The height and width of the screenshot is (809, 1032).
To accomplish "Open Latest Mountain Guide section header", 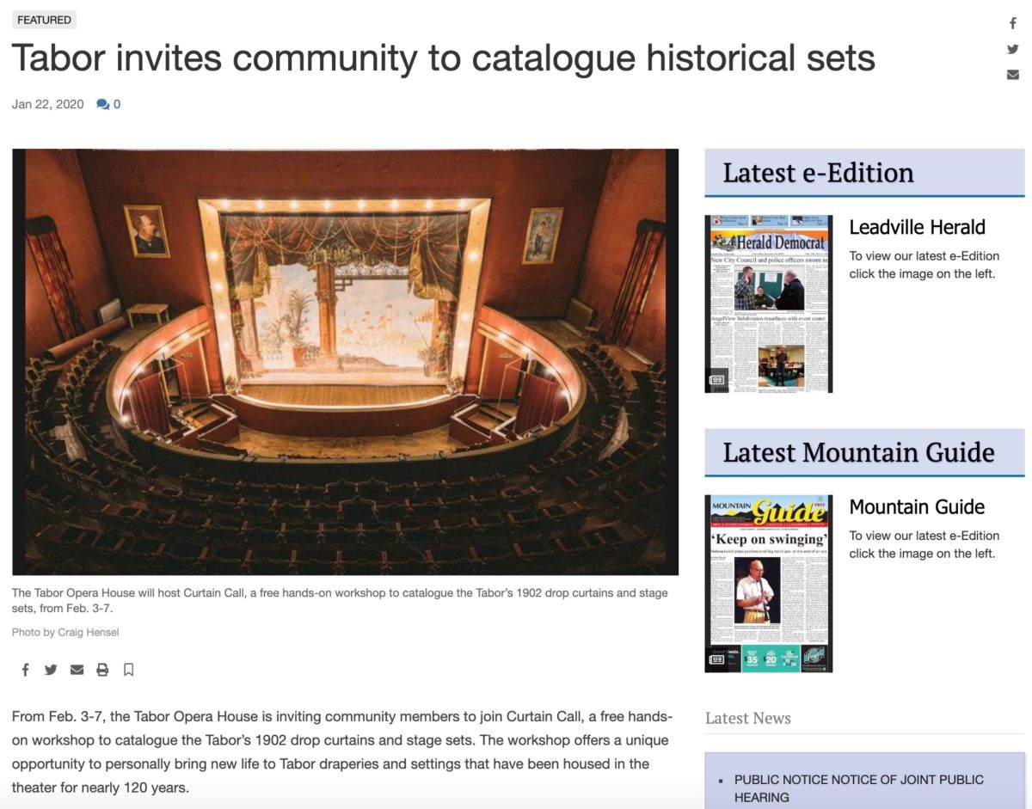I will pos(864,452).
